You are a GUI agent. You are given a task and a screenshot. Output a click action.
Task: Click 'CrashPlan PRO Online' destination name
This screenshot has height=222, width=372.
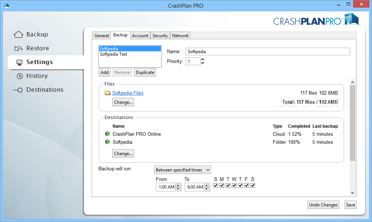pos(137,134)
